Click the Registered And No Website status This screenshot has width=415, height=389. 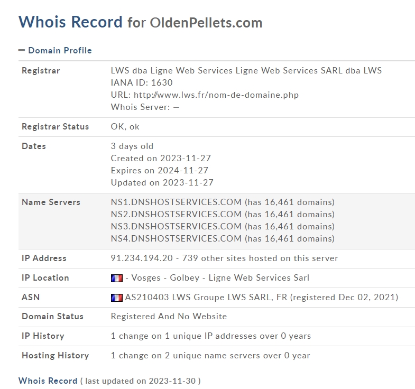click(x=169, y=316)
